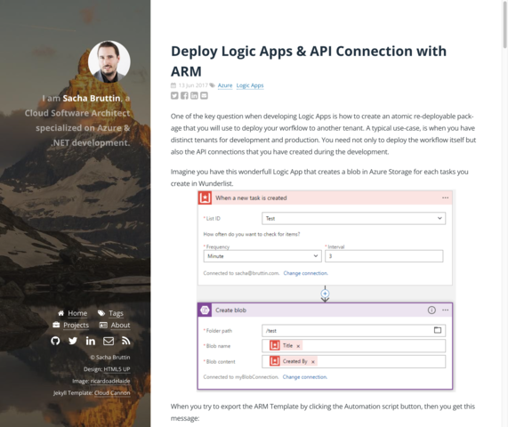This screenshot has height=427, width=508.
Task: Open Projects in sidebar navigation
Action: 77,325
